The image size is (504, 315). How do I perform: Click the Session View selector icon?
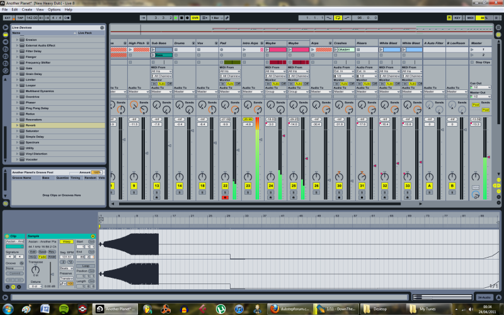pyautogui.click(x=498, y=35)
